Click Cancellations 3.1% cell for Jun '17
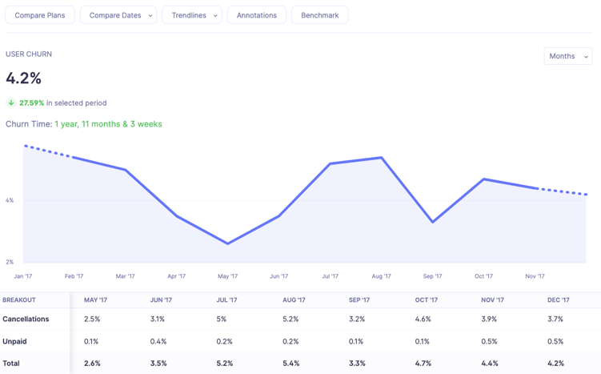Screen dimensions: 601x374 coord(158,320)
